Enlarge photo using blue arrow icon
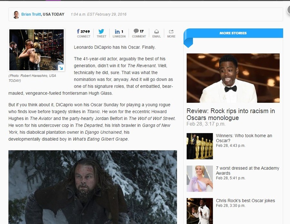Viewport: 290px width, 224px height. coord(61,68)
